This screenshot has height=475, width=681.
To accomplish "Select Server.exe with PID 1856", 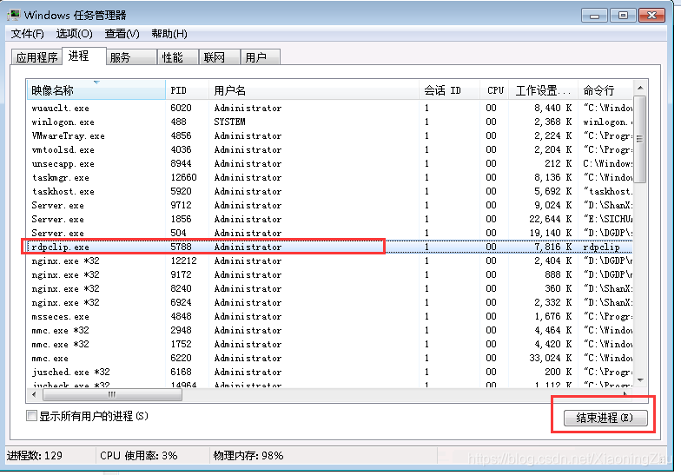I will 329,219.
